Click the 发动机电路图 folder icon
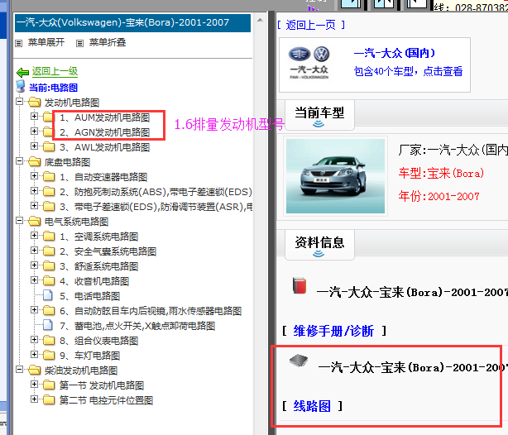The height and width of the screenshot is (435, 508). pos(35,102)
